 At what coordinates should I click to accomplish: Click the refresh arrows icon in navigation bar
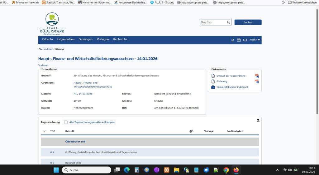point(232,40)
